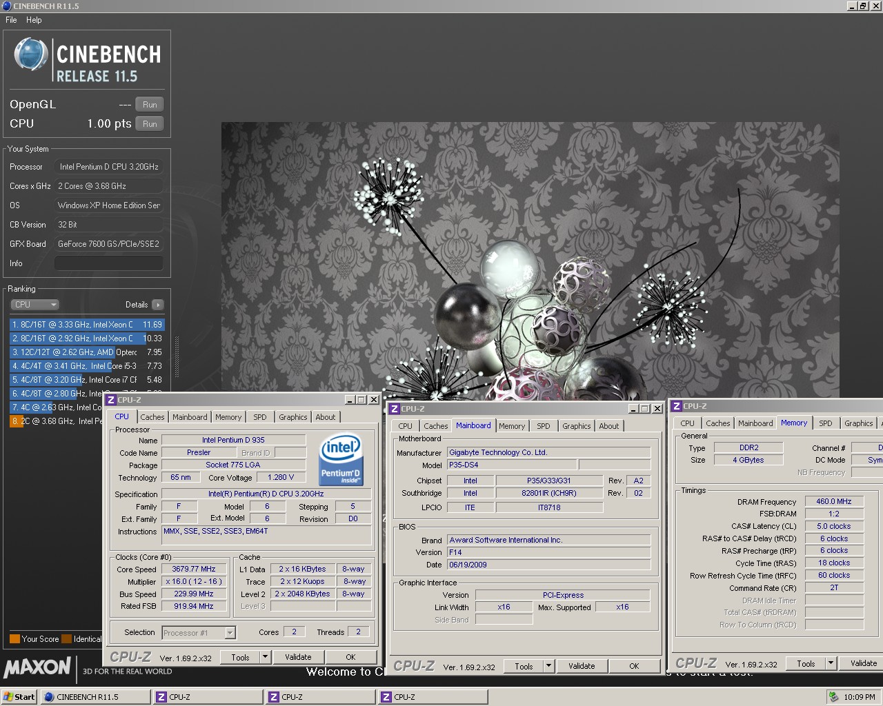Click the P35-DS4 model field
The image size is (883, 706).
coord(511,465)
